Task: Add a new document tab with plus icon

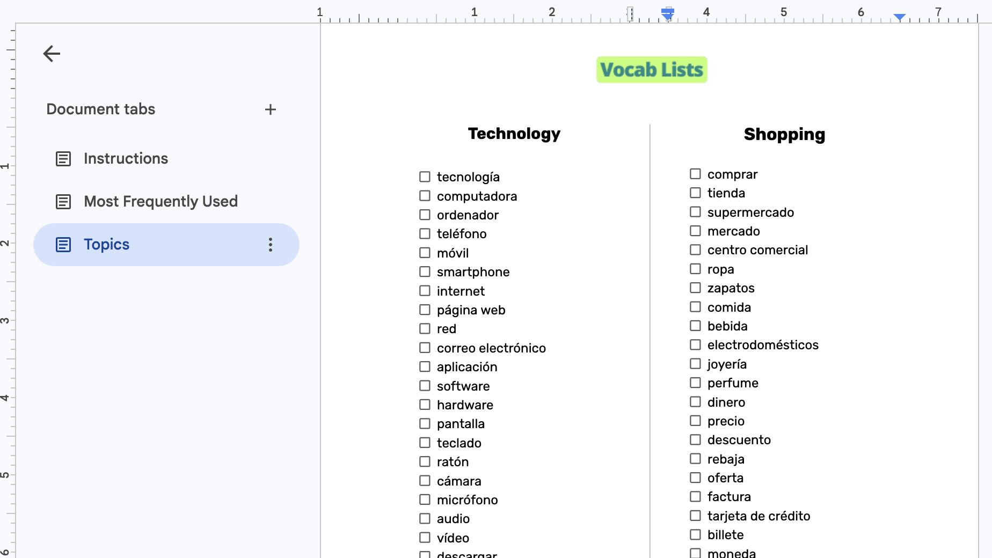Action: pos(271,109)
